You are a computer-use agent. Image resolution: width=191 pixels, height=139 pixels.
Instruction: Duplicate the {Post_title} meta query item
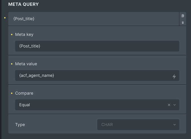pos(183,16)
